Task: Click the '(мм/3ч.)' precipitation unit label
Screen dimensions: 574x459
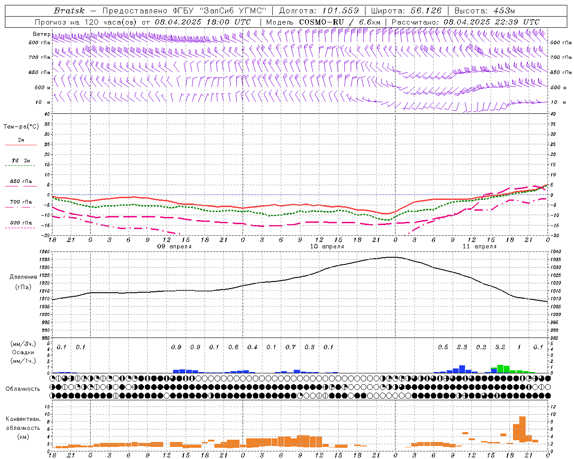Action: (23, 344)
